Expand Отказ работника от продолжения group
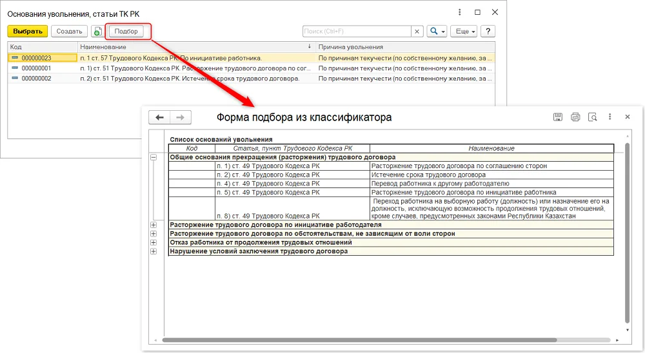Screen dimensions: 645x353 click(x=154, y=242)
